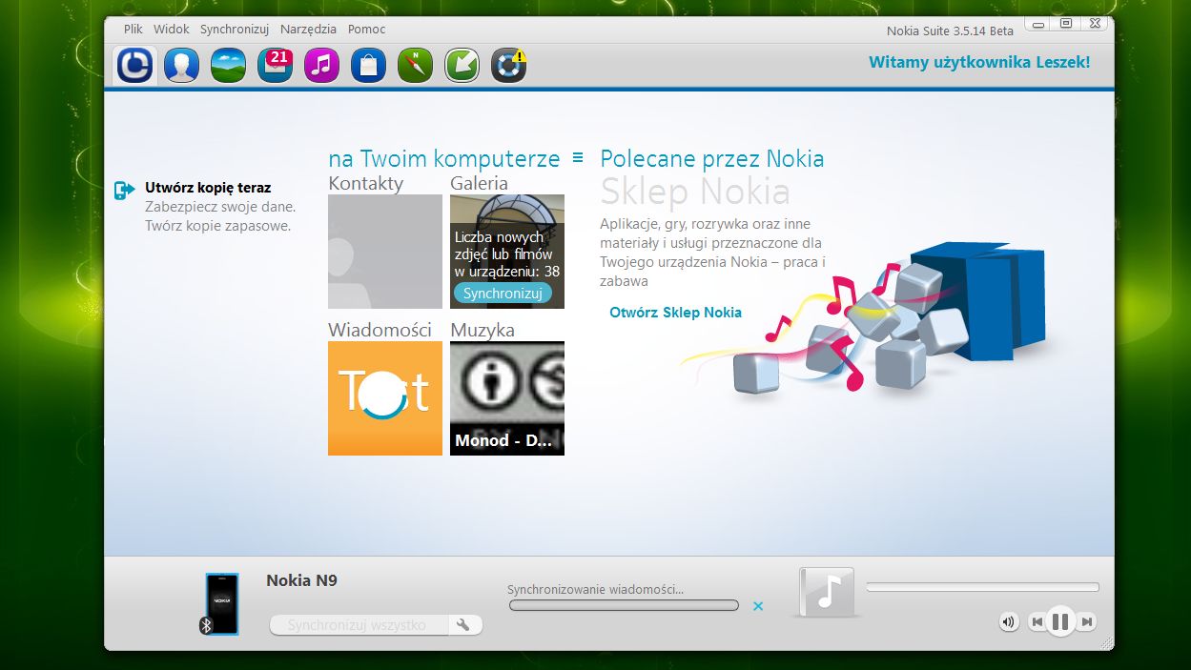The width and height of the screenshot is (1191, 670).
Task: Click the Sklep Nokia title
Action: (695, 192)
